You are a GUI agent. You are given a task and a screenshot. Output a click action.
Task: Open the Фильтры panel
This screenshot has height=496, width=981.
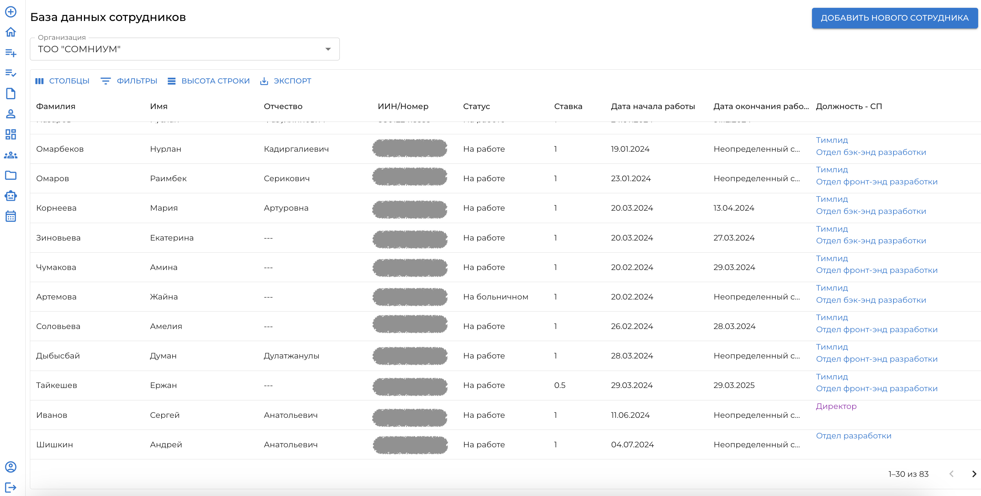[x=129, y=81]
